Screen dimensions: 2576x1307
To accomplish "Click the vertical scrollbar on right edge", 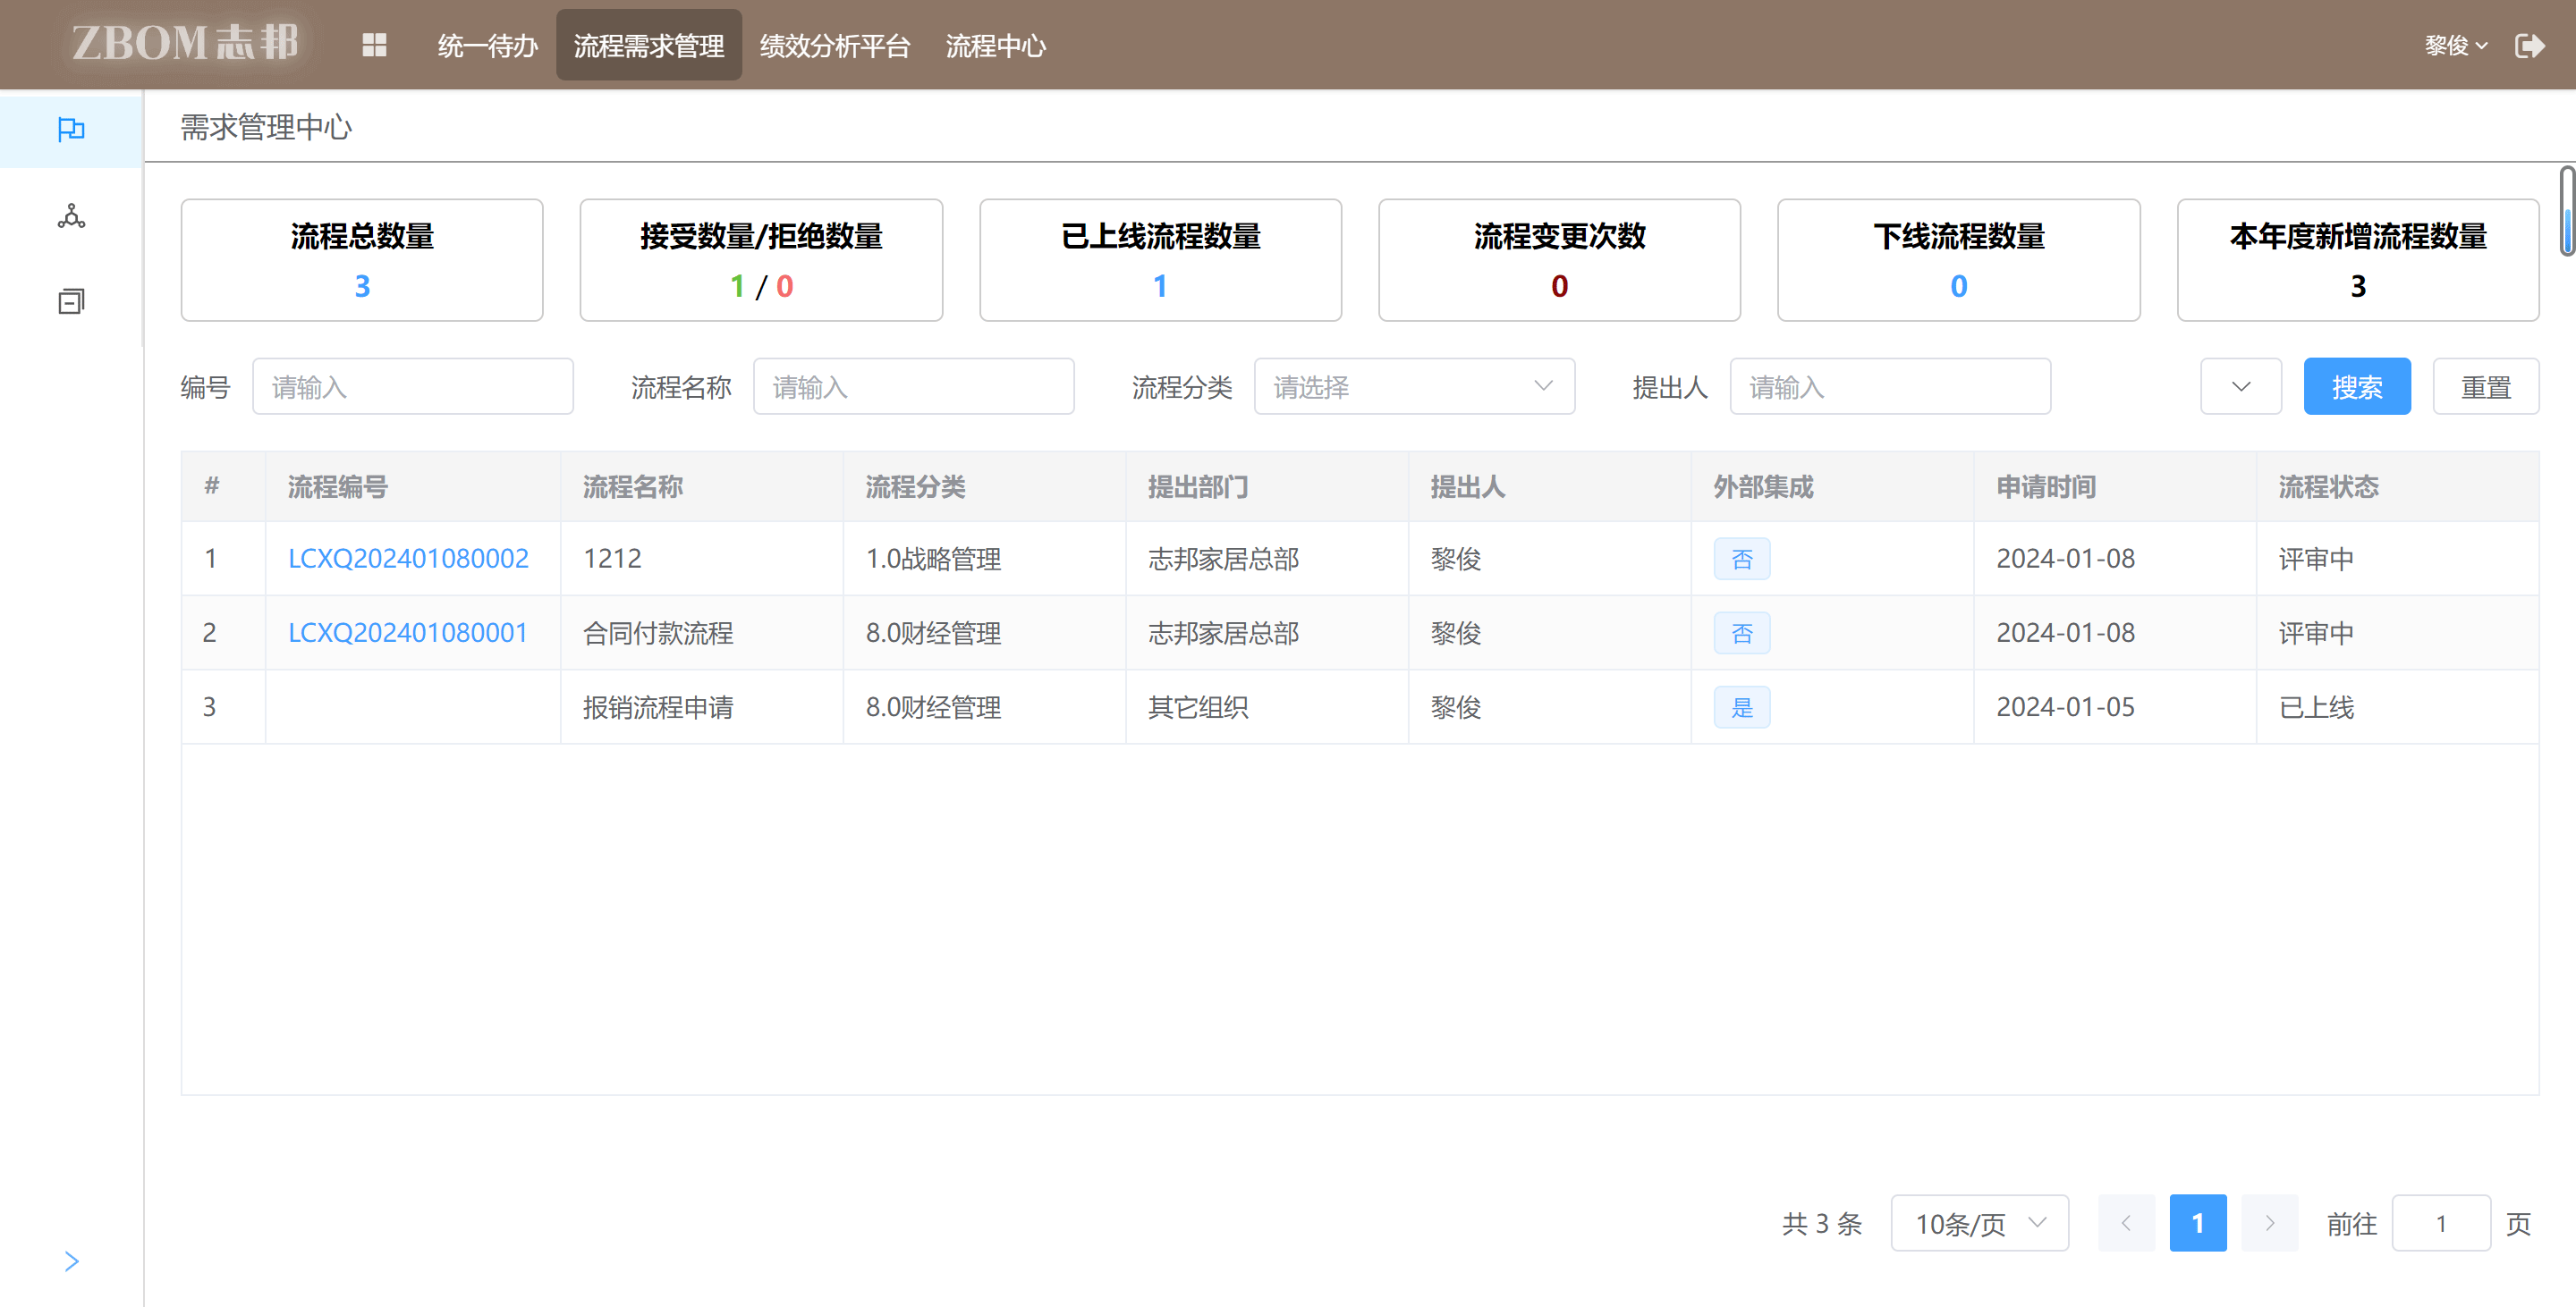I will click(2566, 212).
